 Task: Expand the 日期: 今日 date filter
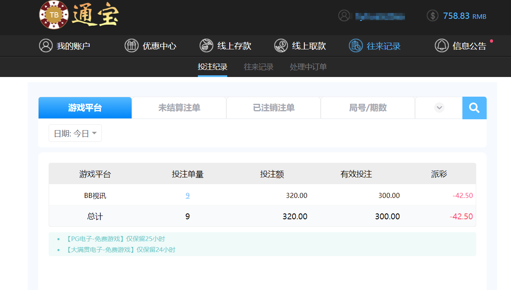click(75, 133)
